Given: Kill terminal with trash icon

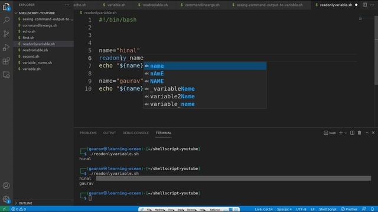Looking at the screenshot, I should coord(360,132).
